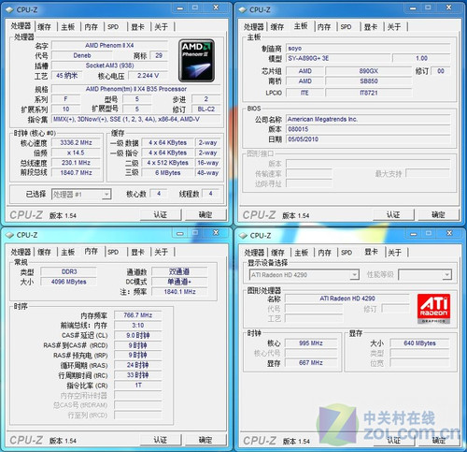This screenshot has width=467, height=452.
Task: Switch to 处理器 tab in mainboard window
Action: 254,27
